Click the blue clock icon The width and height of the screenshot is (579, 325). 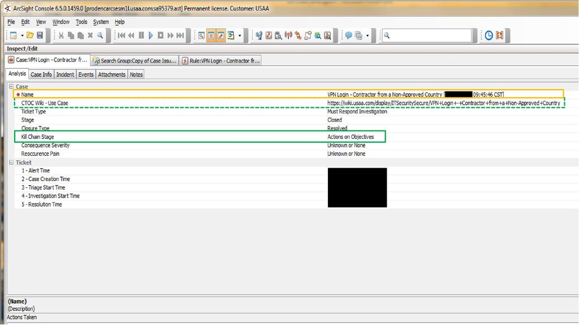489,36
